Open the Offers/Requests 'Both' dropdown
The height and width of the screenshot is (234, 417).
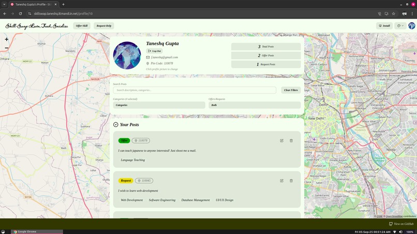tap(255, 105)
